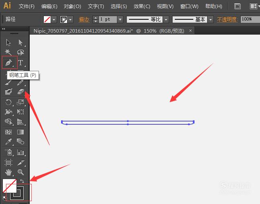The image size is (260, 204).
Task: Open the 帮助(H) menu
Action: click(213, 6)
